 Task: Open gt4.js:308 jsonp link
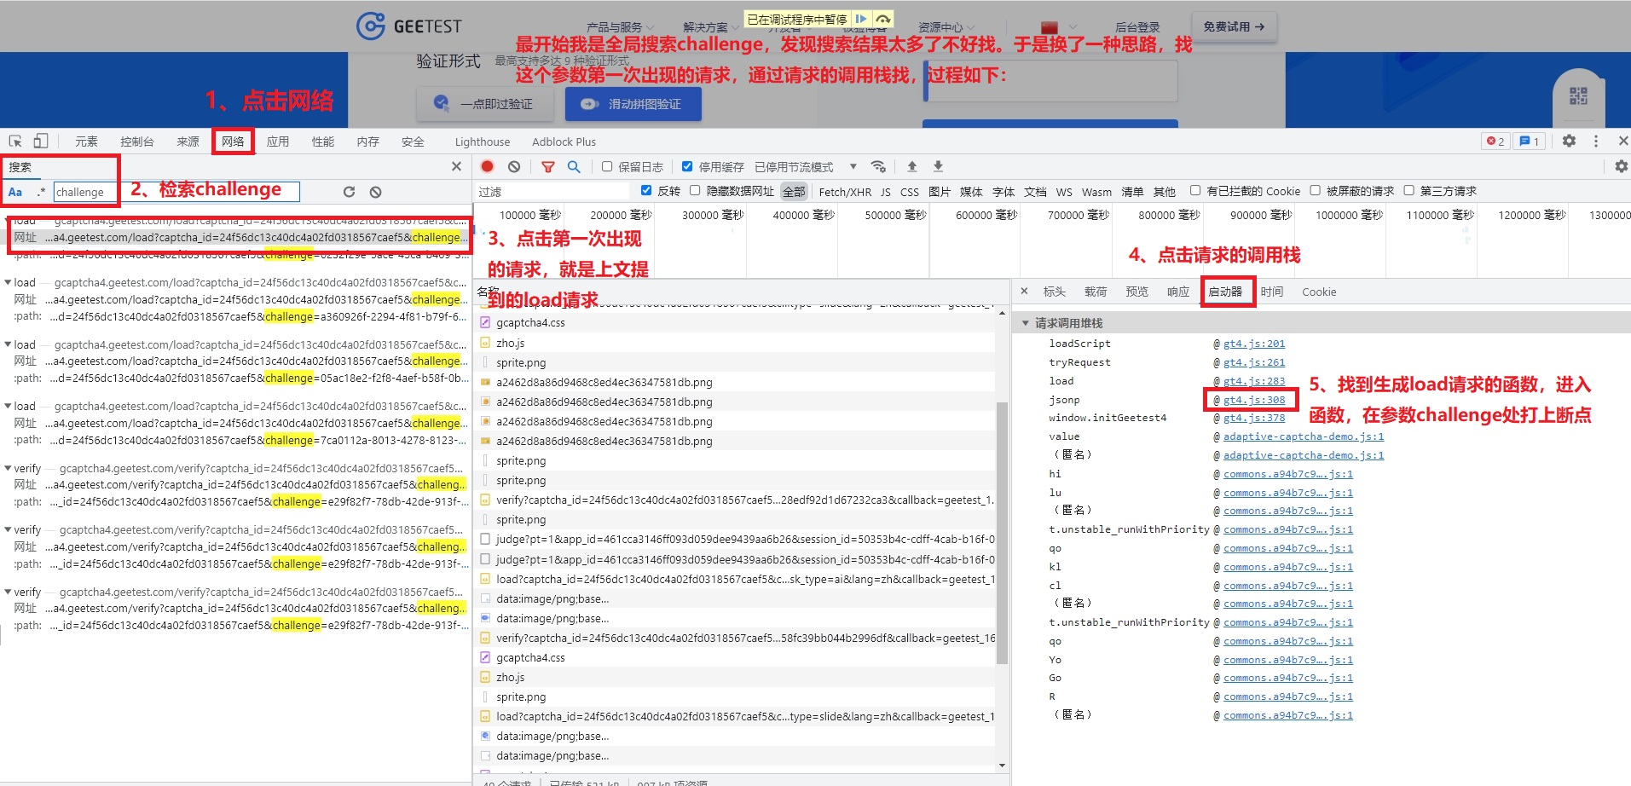click(x=1254, y=400)
